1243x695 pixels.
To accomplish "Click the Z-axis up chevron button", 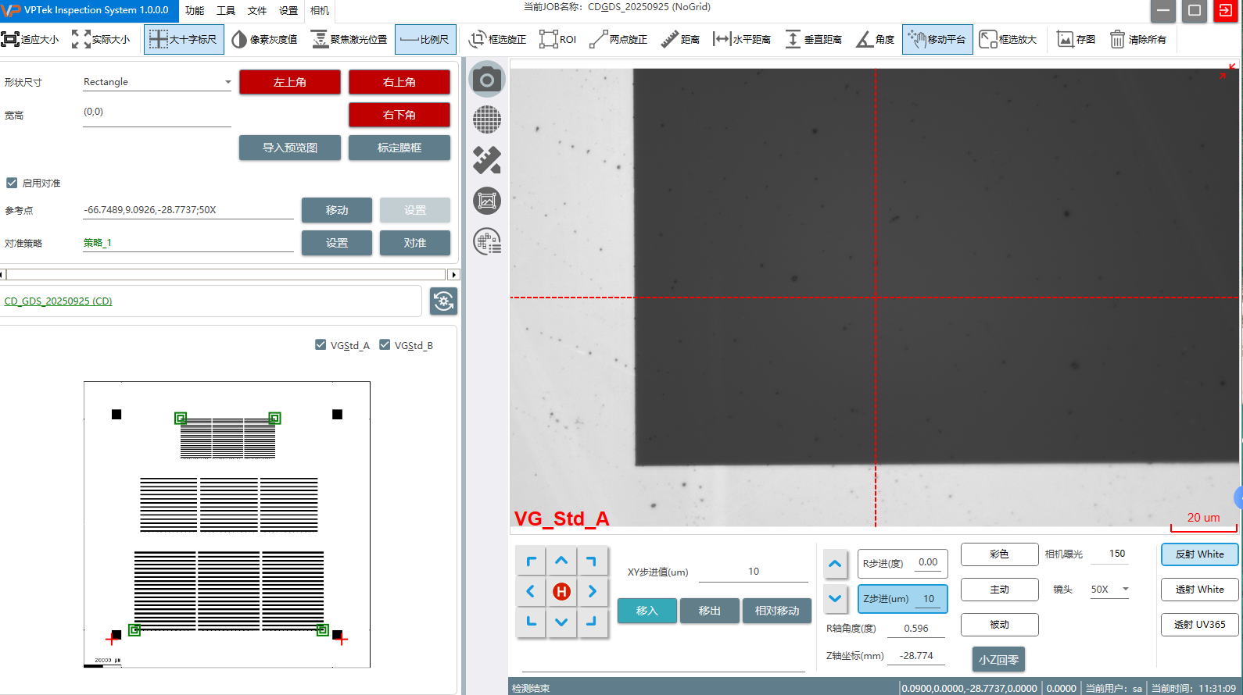I will (x=835, y=564).
